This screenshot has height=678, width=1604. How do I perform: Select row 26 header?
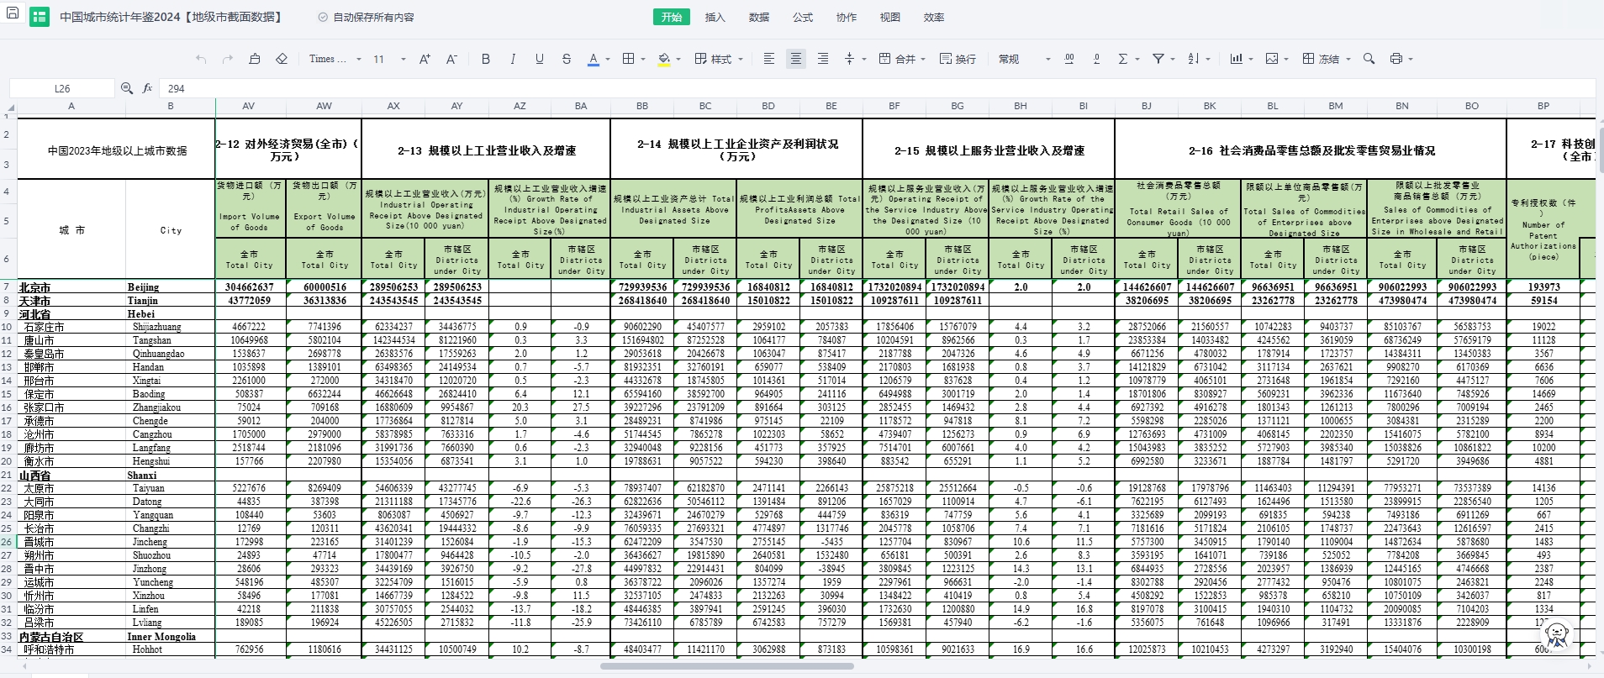tap(8, 542)
